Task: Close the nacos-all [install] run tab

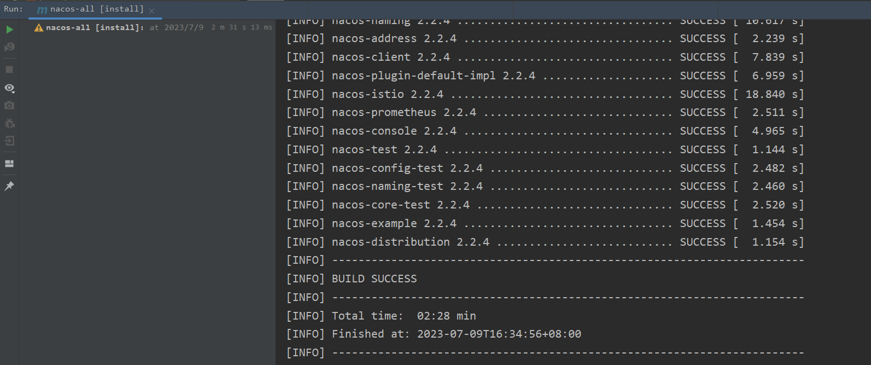Action: point(152,10)
